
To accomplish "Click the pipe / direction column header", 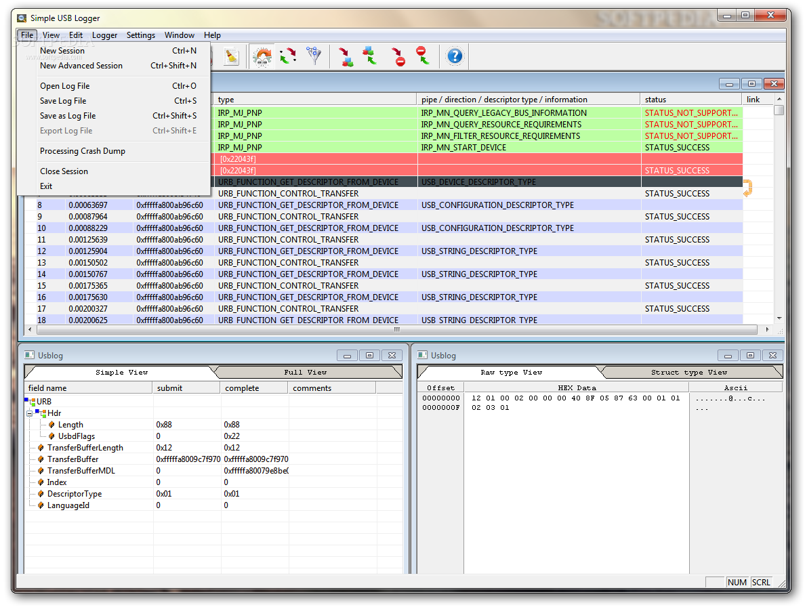I will pos(529,100).
